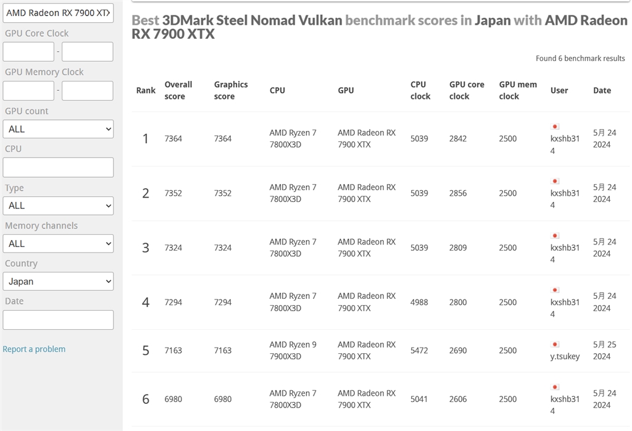Click the GPU Core Clock minimum field
Screen dimensions: 632x431
point(28,52)
